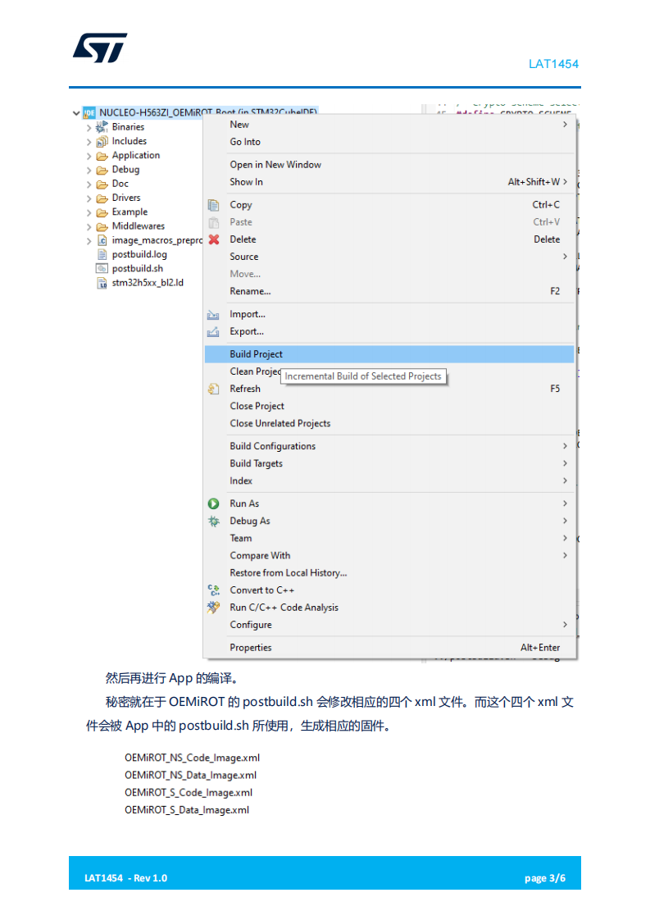The height and width of the screenshot is (920, 650).
Task: Click the Refresh icon
Action: point(214,389)
